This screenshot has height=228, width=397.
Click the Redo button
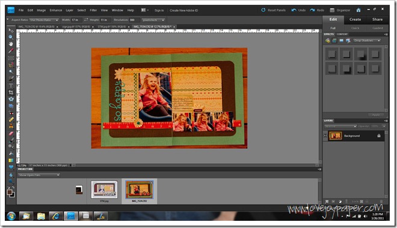(x=317, y=10)
